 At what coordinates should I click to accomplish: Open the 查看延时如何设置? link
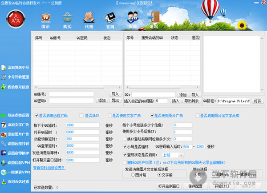(x=49, y=168)
